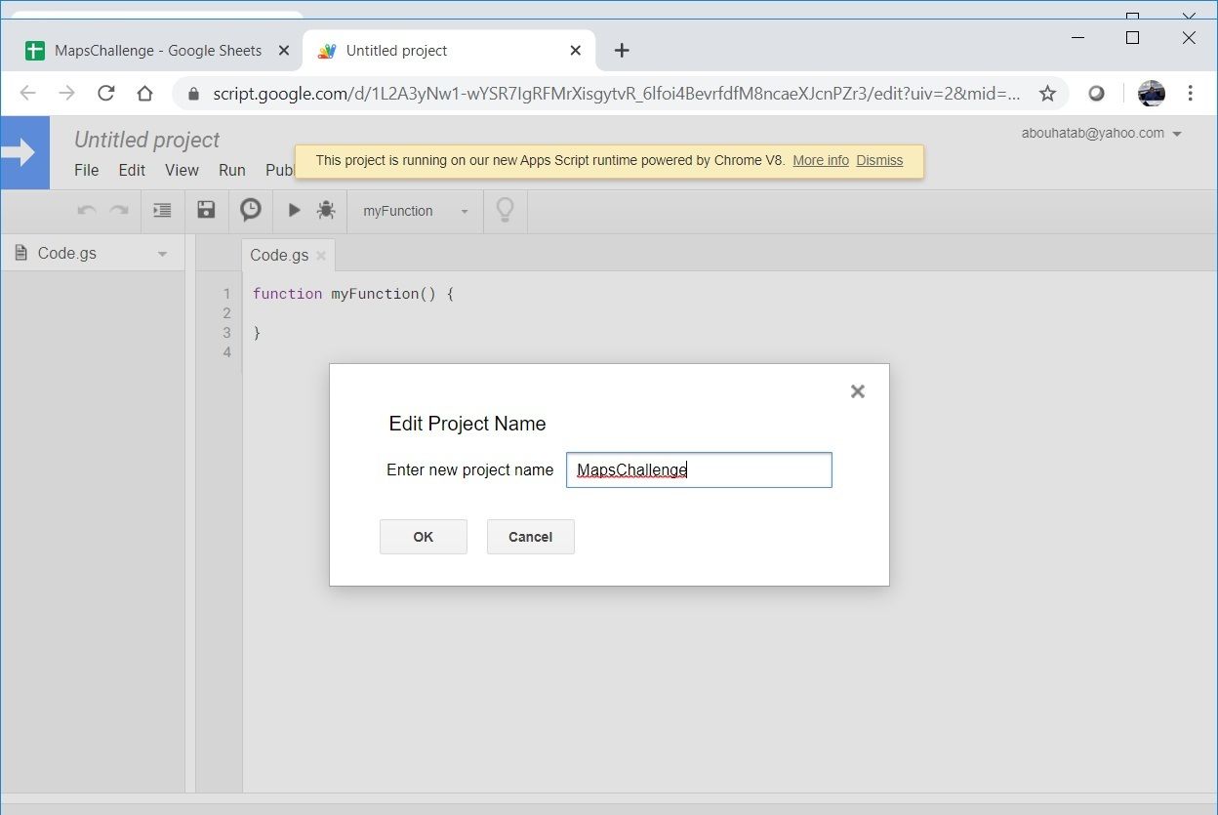Save the project with the floppy disk icon
Image resolution: width=1218 pixels, height=815 pixels.
click(206, 210)
